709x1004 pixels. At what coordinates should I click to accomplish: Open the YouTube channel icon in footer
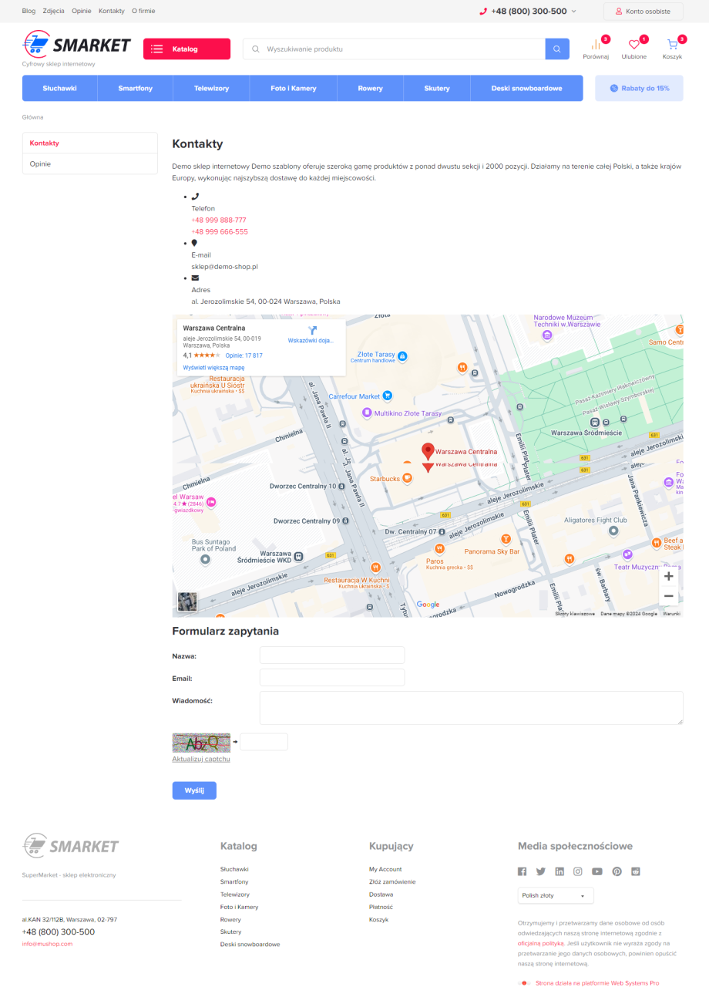[597, 871]
